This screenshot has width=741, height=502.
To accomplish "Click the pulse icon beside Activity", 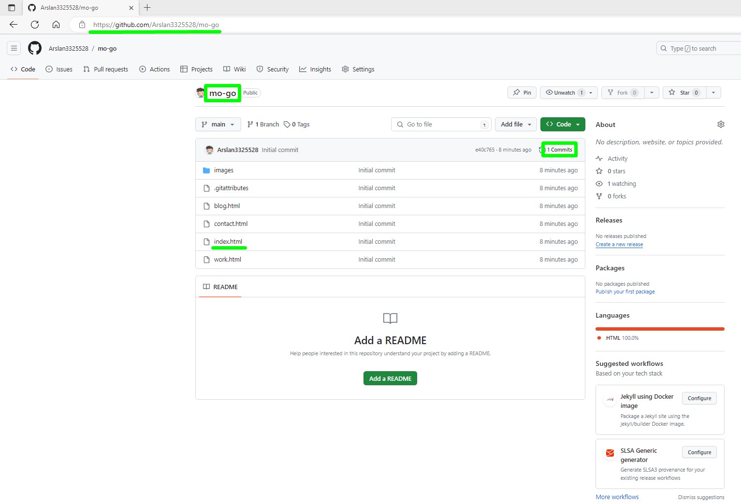I will 599,159.
